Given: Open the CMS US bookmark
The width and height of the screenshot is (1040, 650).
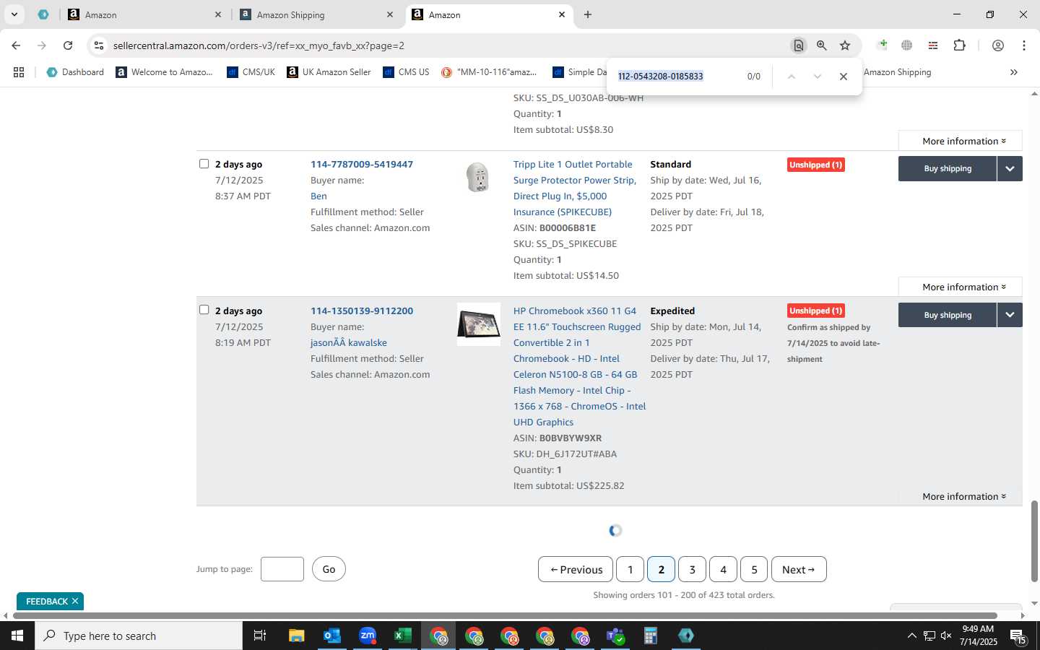Looking at the screenshot, I should pyautogui.click(x=406, y=72).
